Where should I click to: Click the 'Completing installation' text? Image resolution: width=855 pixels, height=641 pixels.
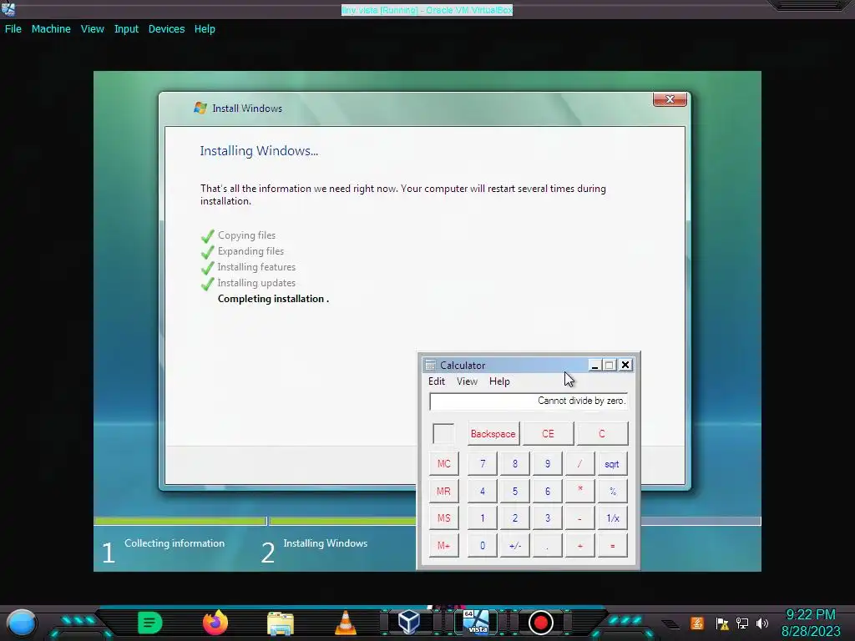coord(273,299)
